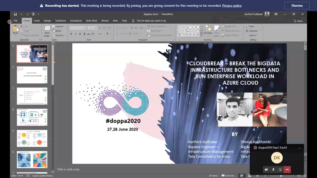Expand the Section dropdown
Screen dimensions: 317x178
(58, 35)
